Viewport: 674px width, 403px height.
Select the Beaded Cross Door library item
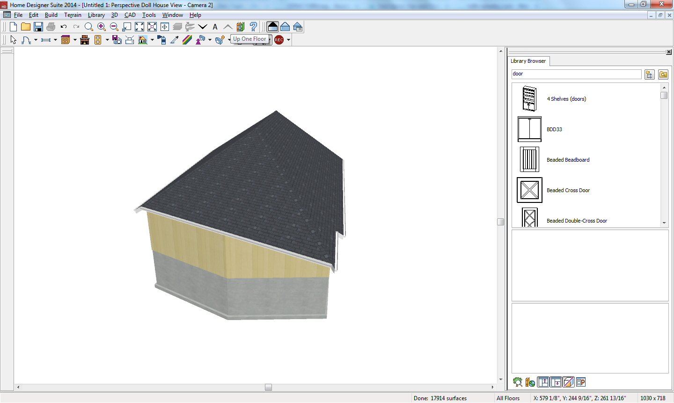[568, 190]
